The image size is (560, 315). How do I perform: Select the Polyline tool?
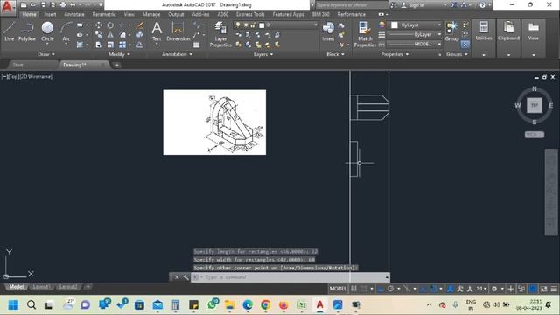coord(27,31)
